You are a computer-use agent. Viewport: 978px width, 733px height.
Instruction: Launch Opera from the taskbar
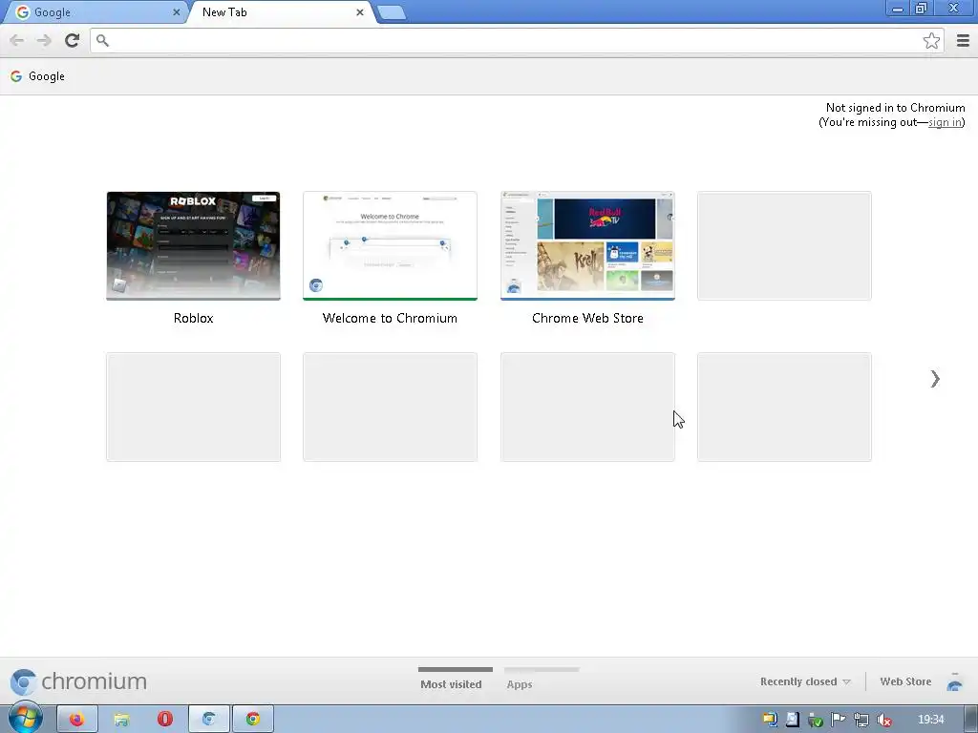[x=164, y=720]
